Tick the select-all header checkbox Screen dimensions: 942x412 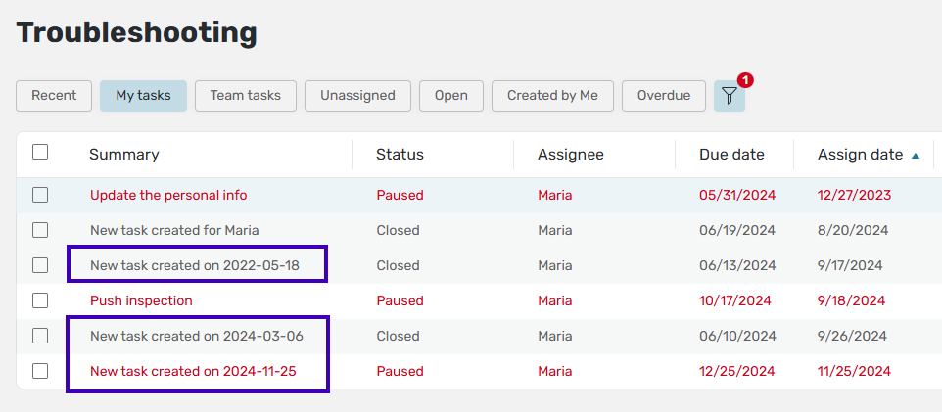40,152
